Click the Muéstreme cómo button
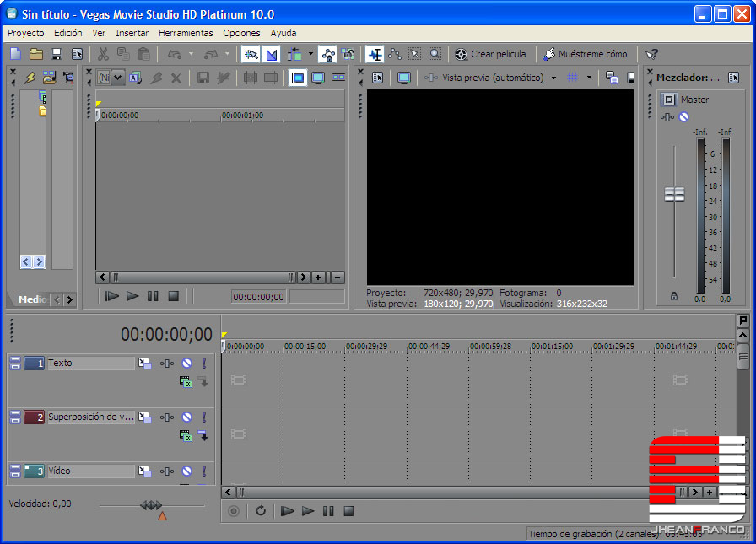The image size is (756, 544). click(585, 54)
